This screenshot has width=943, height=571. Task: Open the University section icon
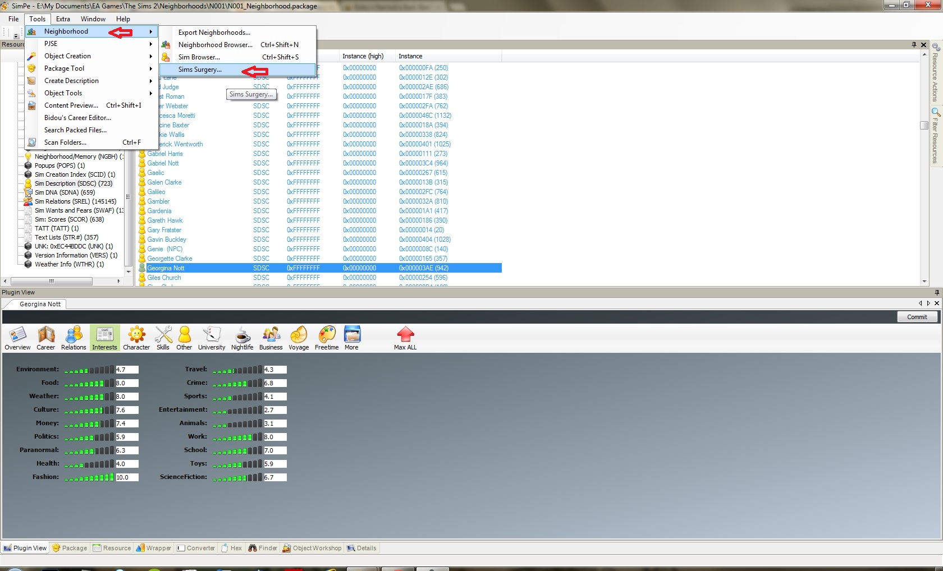tap(212, 338)
